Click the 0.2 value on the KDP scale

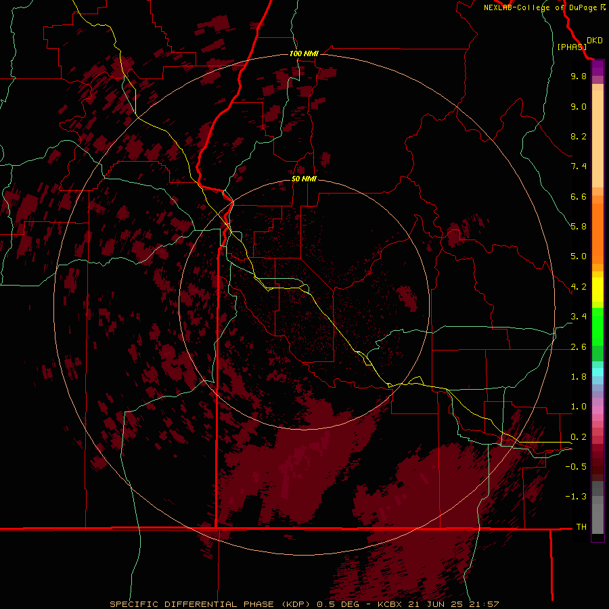pyautogui.click(x=579, y=437)
